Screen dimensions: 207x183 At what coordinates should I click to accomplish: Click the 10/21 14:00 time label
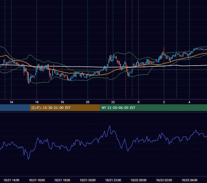click(x=11, y=180)
